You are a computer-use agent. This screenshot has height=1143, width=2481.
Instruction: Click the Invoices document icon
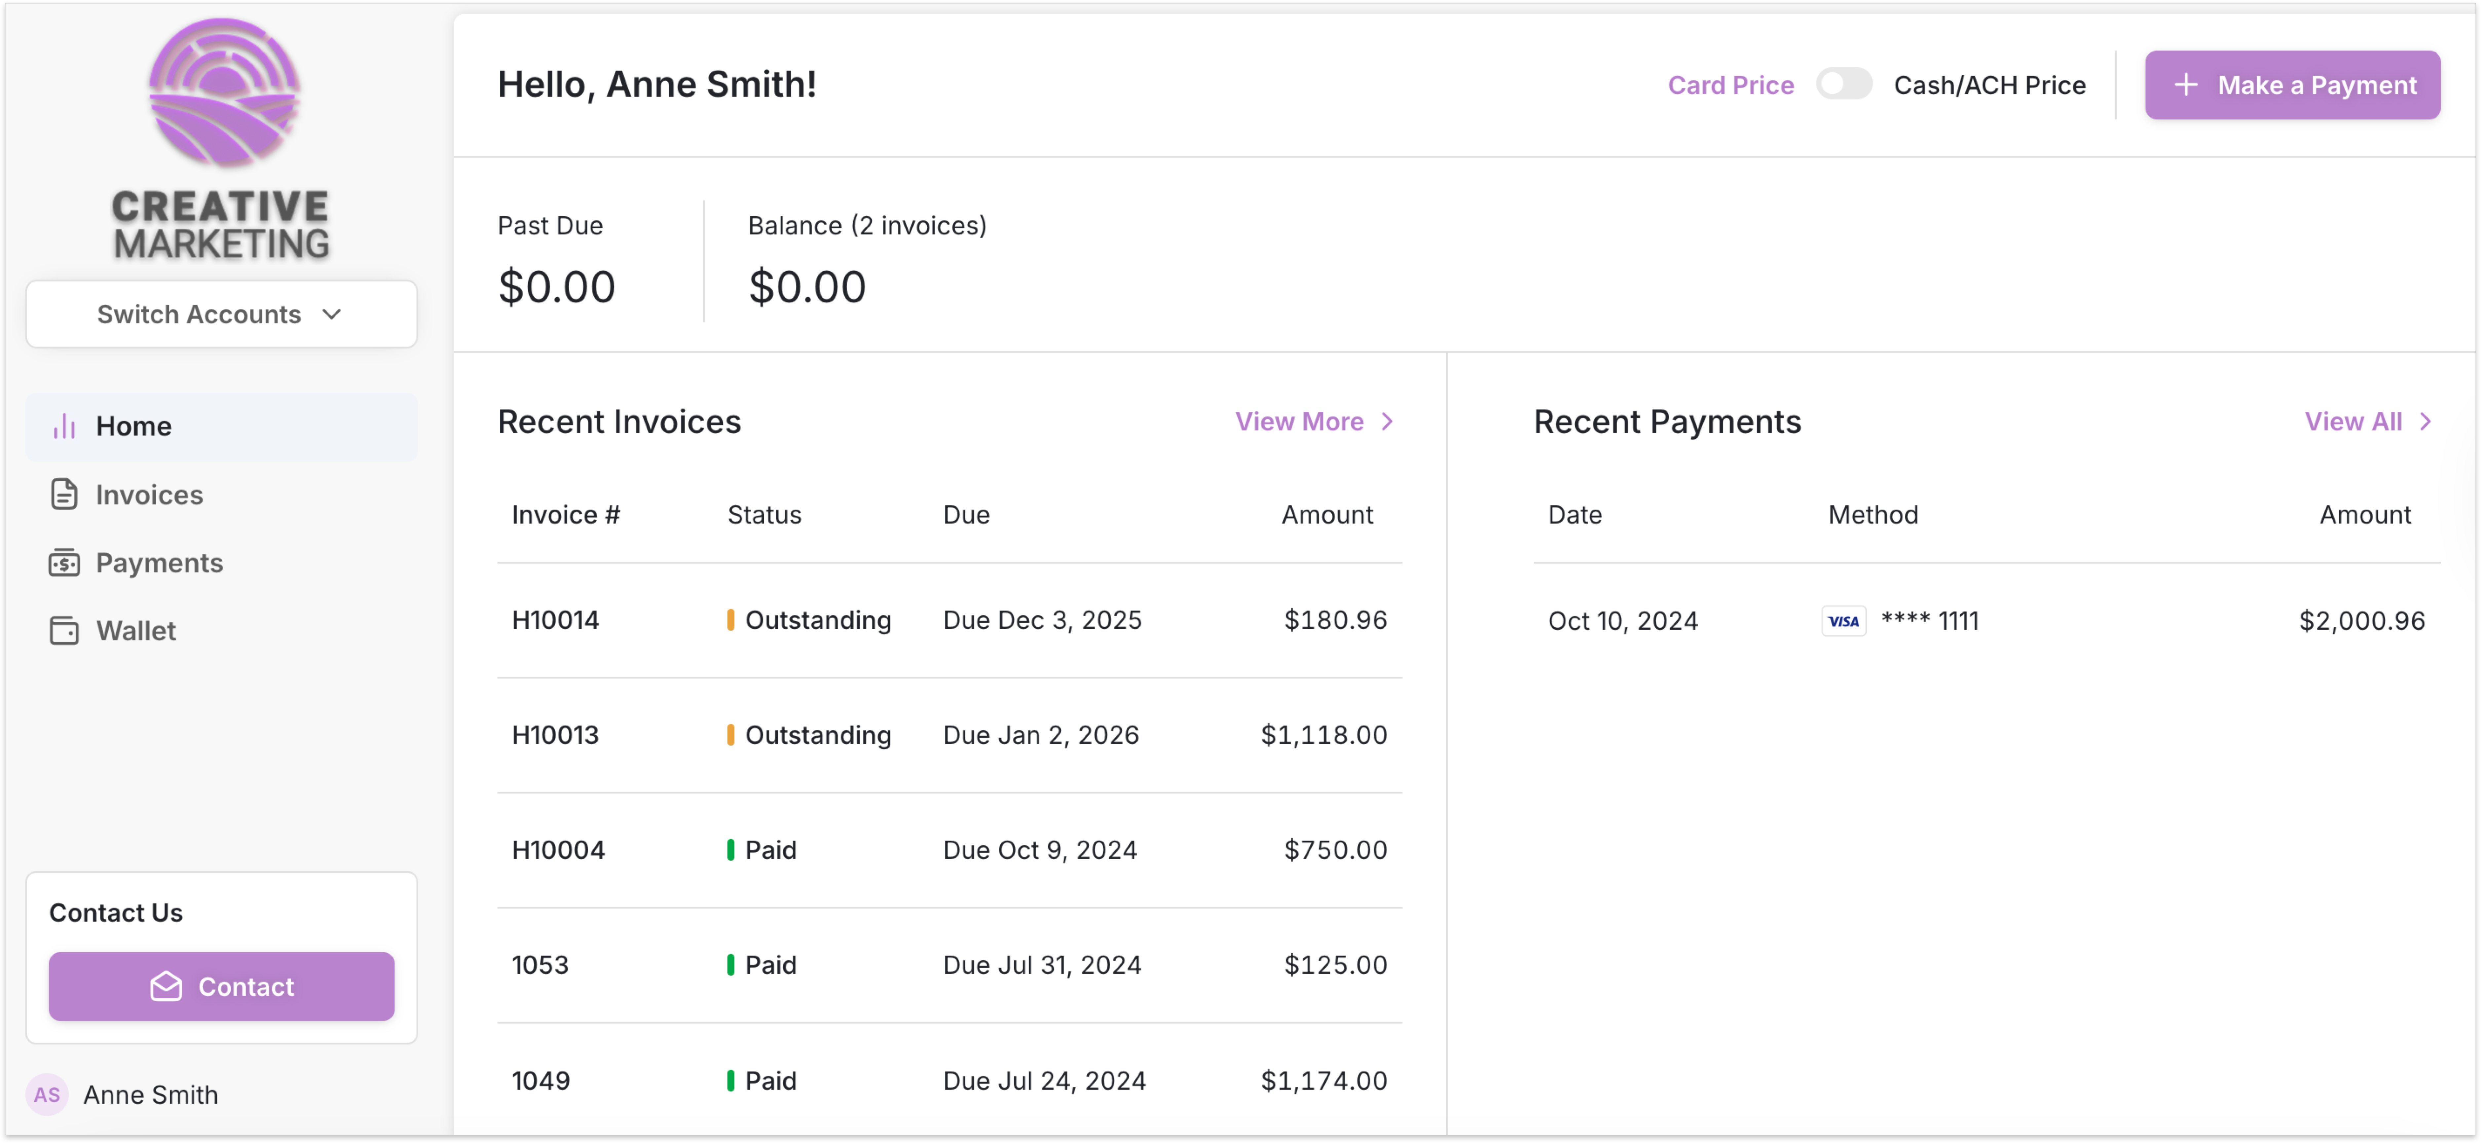coord(64,494)
